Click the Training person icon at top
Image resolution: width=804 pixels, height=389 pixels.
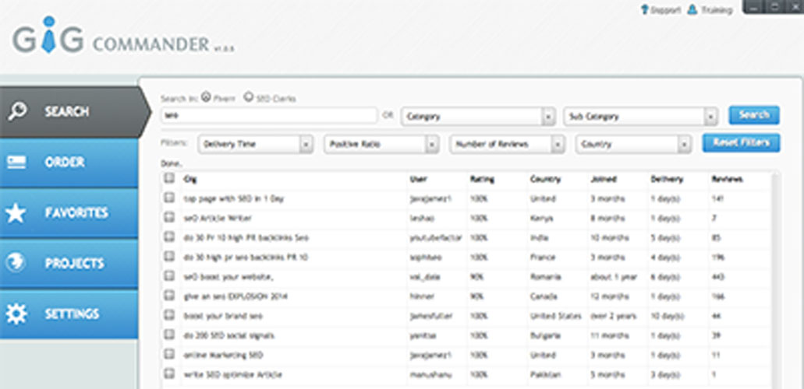coord(692,9)
